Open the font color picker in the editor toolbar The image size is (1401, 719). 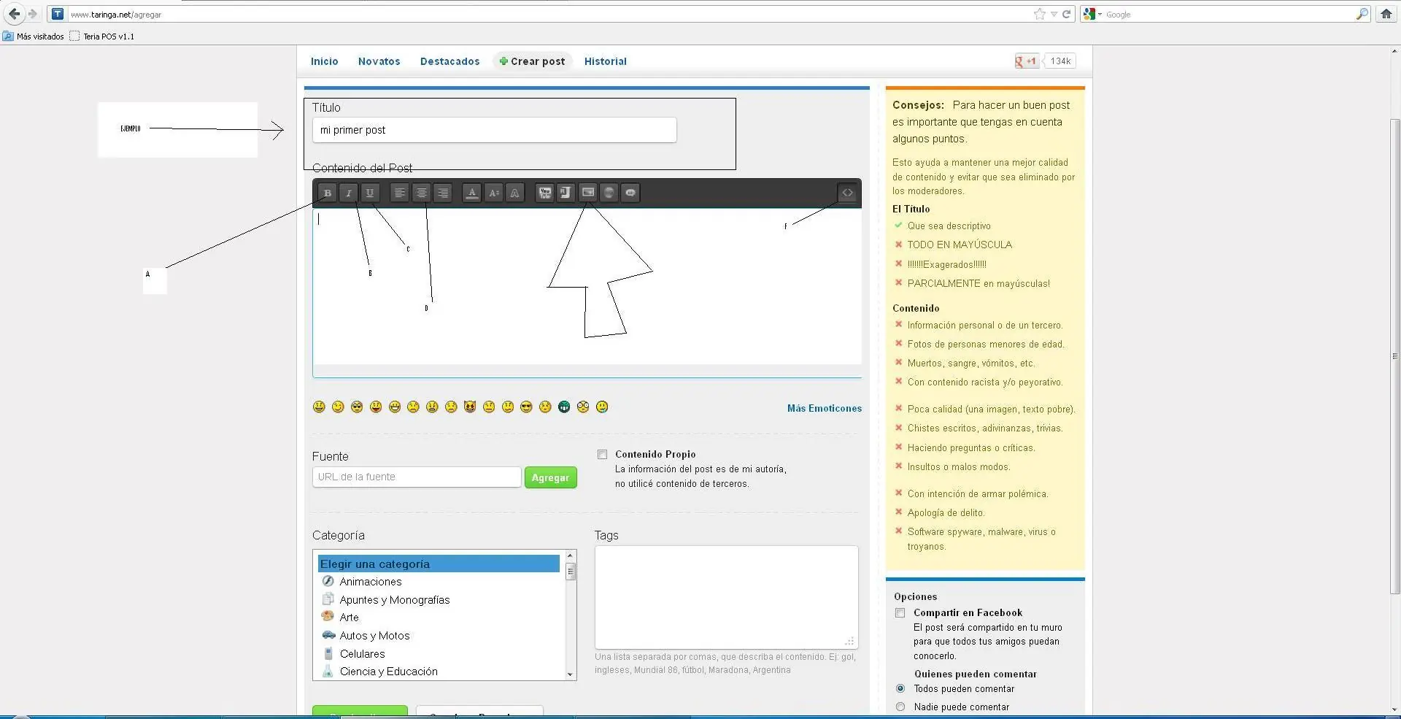pos(472,193)
